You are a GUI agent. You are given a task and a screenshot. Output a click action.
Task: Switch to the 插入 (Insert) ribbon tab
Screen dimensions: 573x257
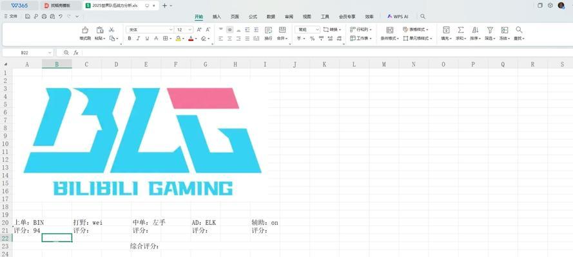pos(217,17)
